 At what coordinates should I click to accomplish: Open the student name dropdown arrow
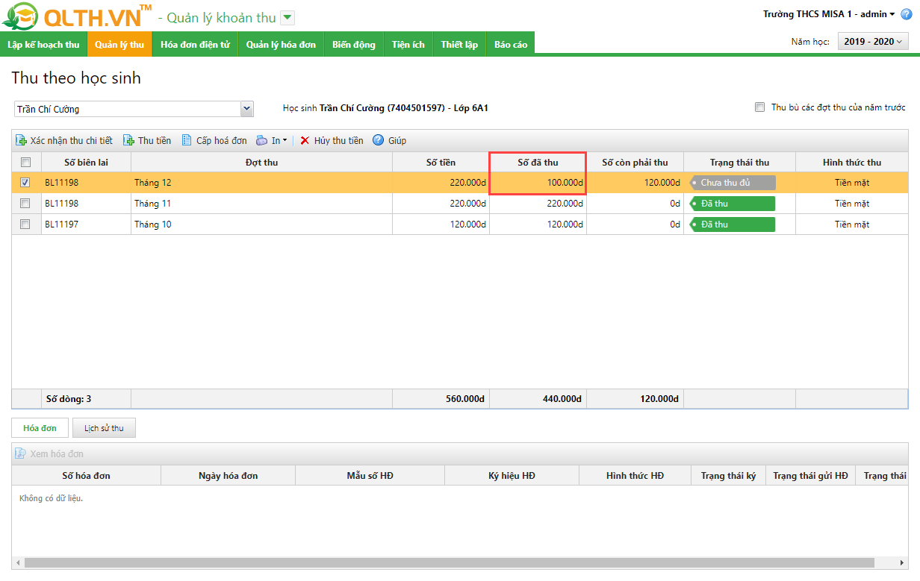pyautogui.click(x=247, y=109)
